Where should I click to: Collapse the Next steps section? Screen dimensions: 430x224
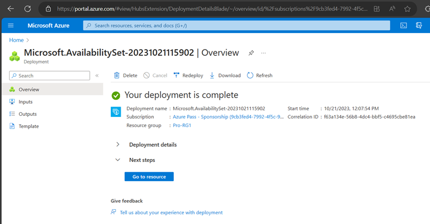point(118,160)
